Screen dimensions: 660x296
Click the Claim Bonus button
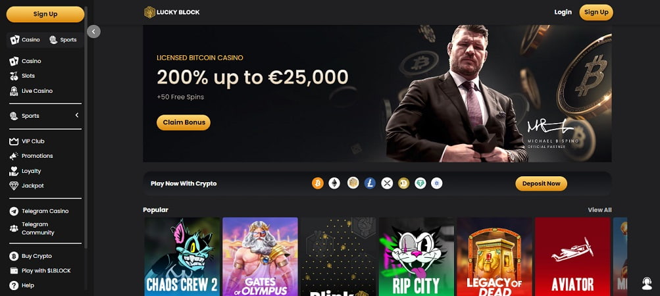pyautogui.click(x=184, y=122)
